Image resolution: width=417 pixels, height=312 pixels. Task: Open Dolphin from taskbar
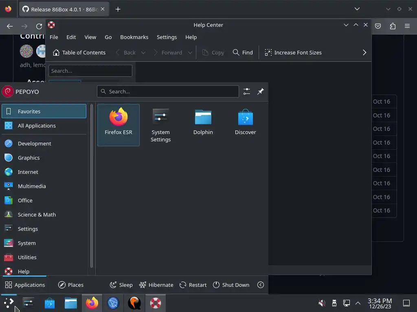coord(71,303)
